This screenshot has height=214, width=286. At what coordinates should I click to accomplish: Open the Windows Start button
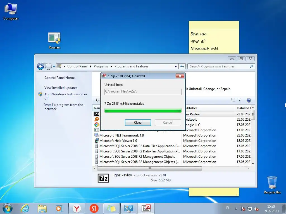tap(8, 208)
